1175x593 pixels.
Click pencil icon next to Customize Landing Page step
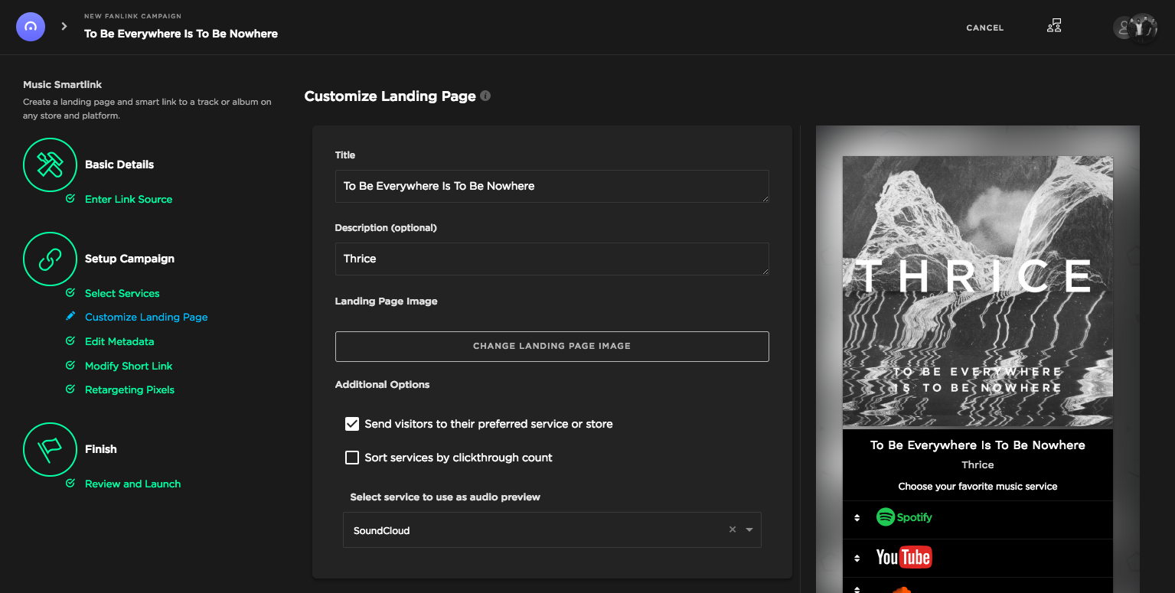pyautogui.click(x=70, y=317)
